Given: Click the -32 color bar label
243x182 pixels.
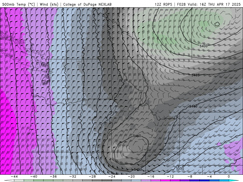Looking at the screenshot, I should point(73,177).
